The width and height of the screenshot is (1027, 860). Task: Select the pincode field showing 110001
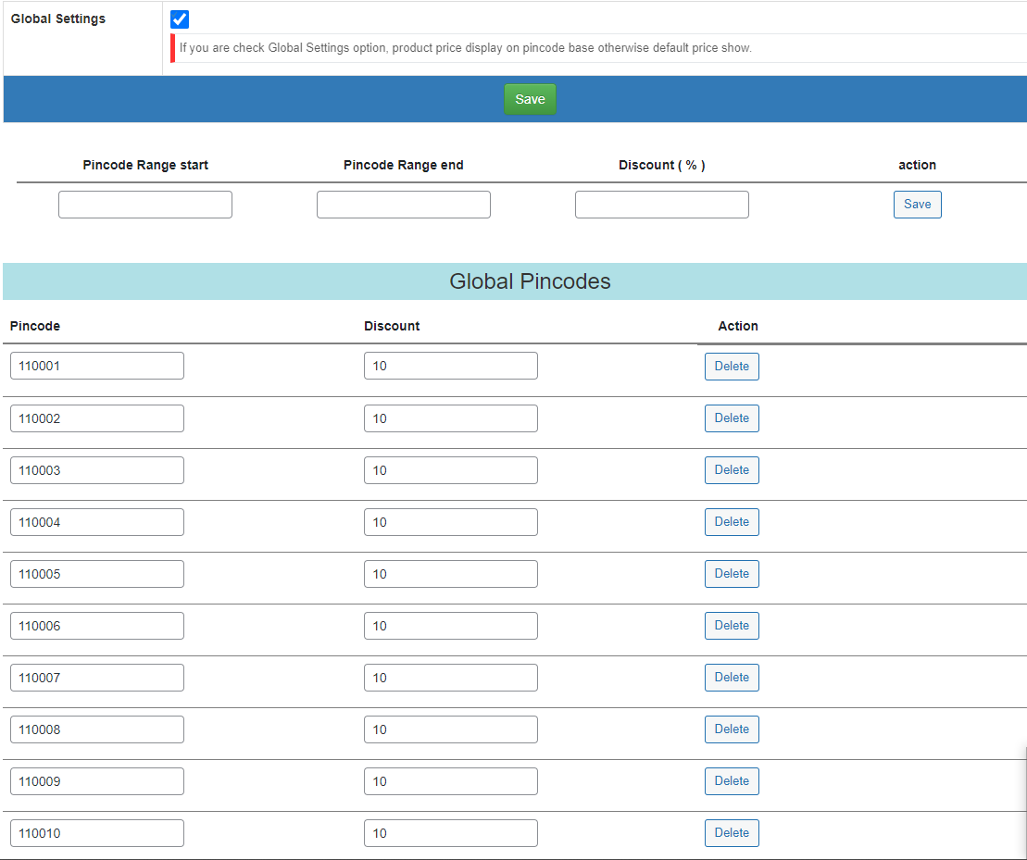96,365
